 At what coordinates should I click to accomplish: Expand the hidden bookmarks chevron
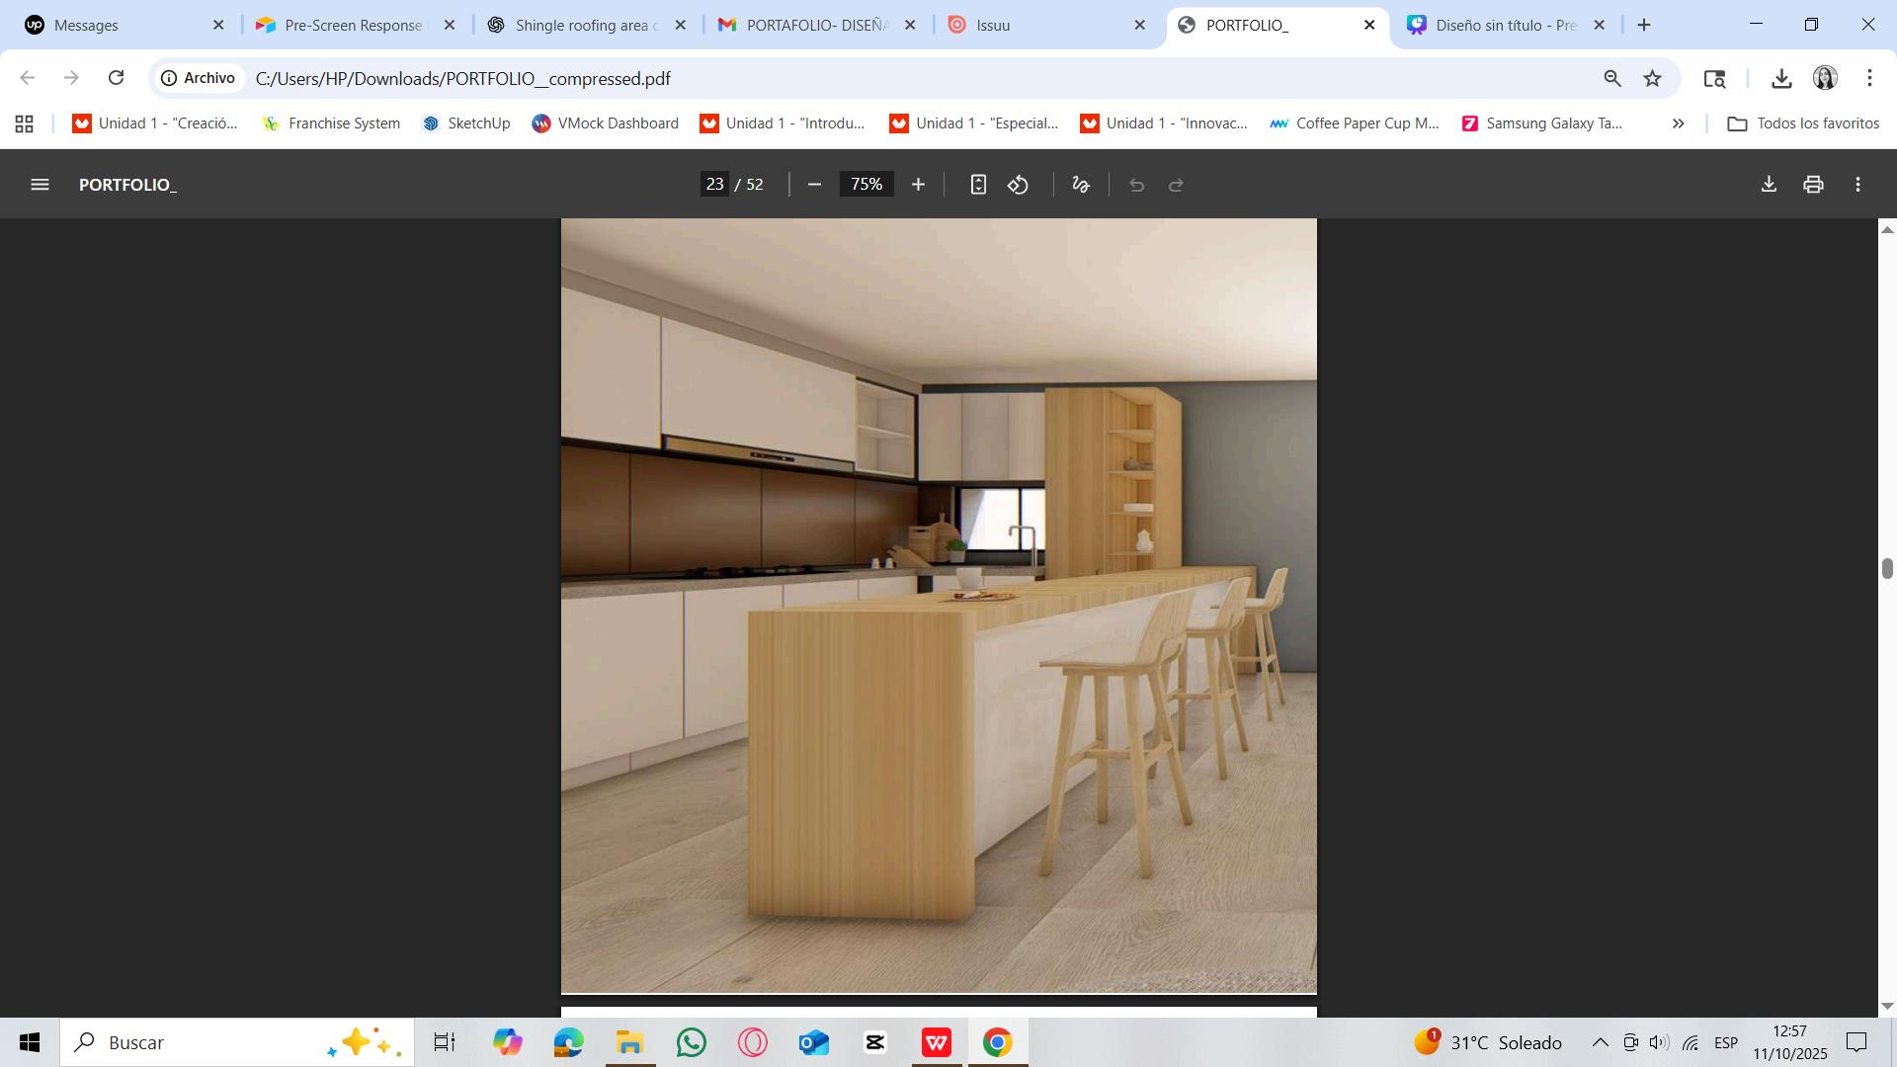(1678, 123)
